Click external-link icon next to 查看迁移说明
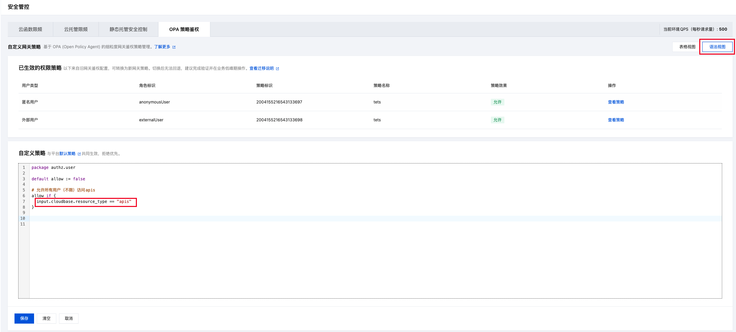 277,69
